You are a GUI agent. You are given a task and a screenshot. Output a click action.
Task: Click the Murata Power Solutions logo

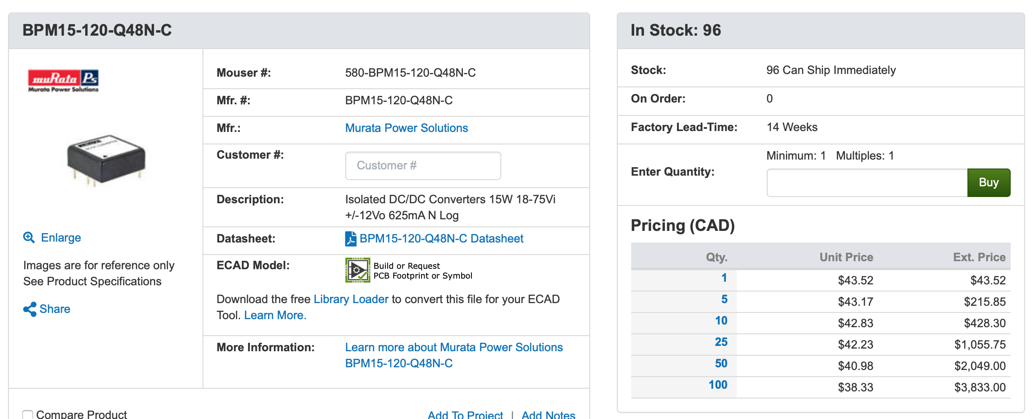[x=63, y=81]
